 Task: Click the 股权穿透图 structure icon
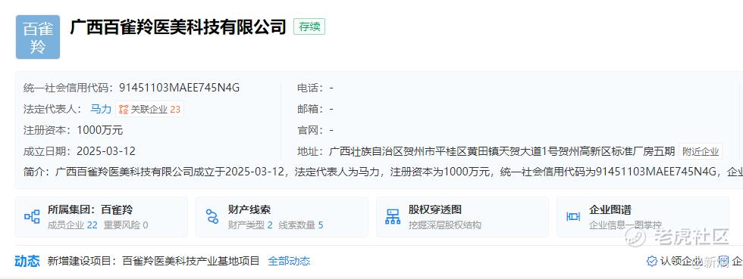(393, 217)
